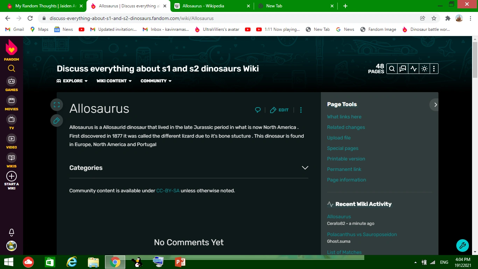Open notifications bell in sidebar
Viewport: 478px width, 269px height.
(12, 232)
